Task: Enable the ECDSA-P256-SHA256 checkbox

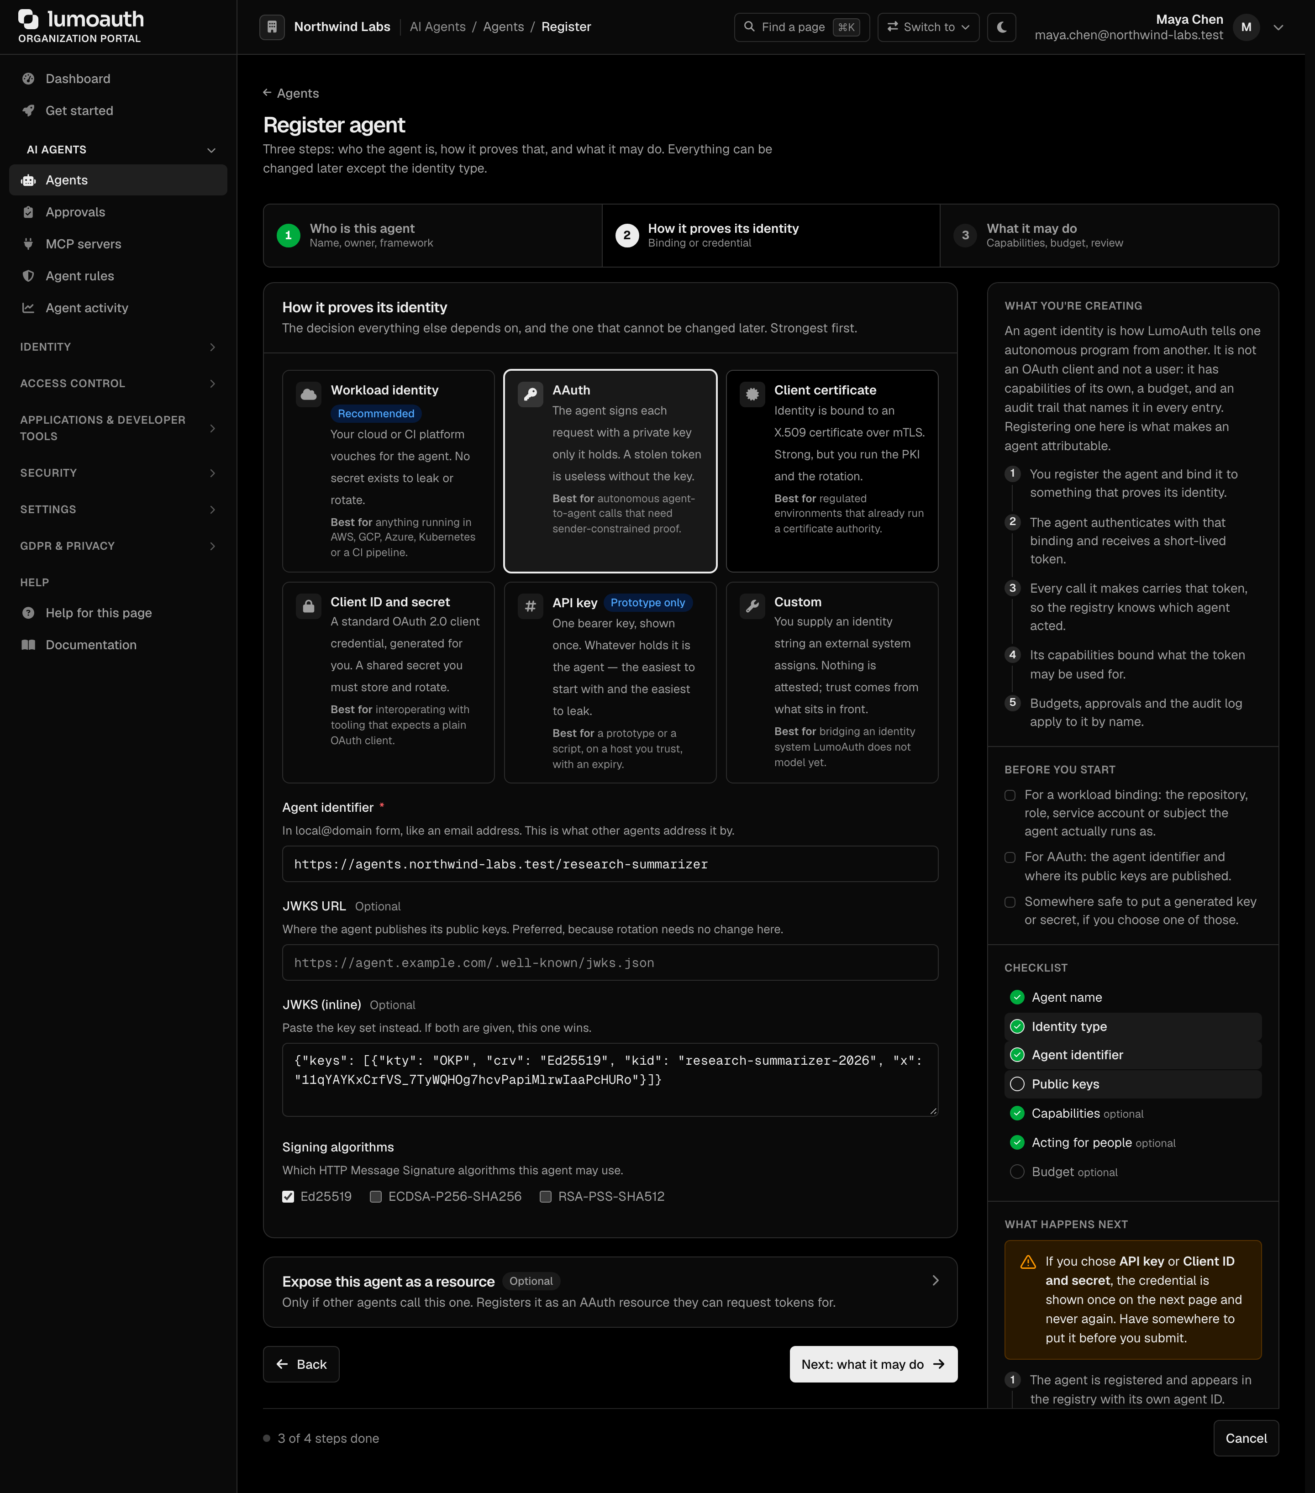Action: pos(375,1196)
